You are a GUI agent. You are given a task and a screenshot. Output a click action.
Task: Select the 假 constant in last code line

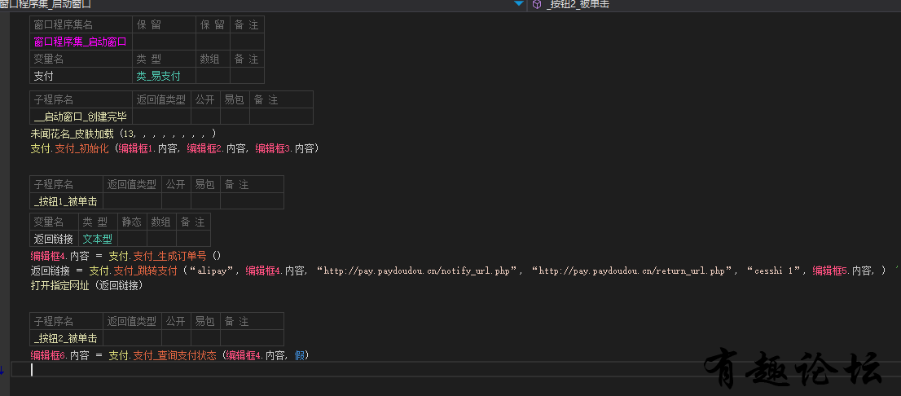point(300,354)
